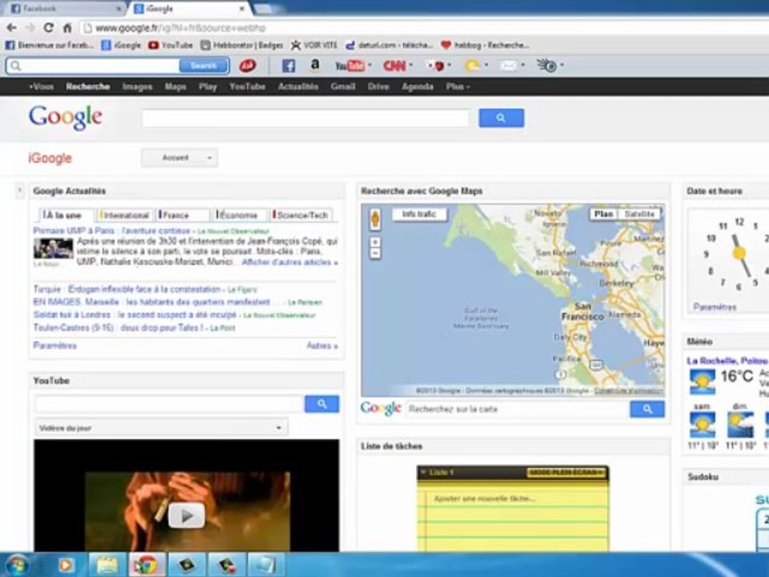Open Maps in the Google black bar
This screenshot has width=769, height=577.
175,87
